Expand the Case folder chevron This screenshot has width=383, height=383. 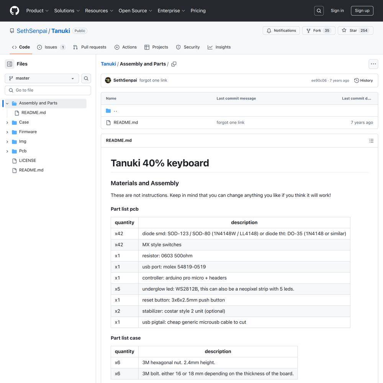pyautogui.click(x=7, y=123)
